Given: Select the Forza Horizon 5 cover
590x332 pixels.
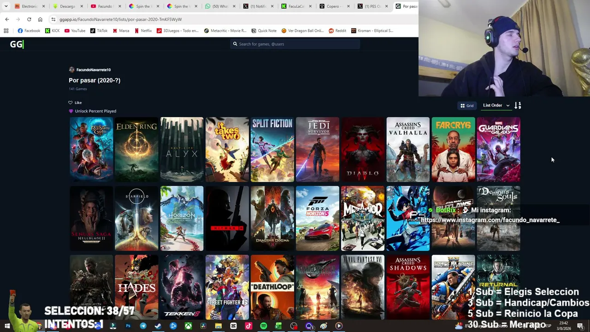Looking at the screenshot, I should pyautogui.click(x=318, y=219).
